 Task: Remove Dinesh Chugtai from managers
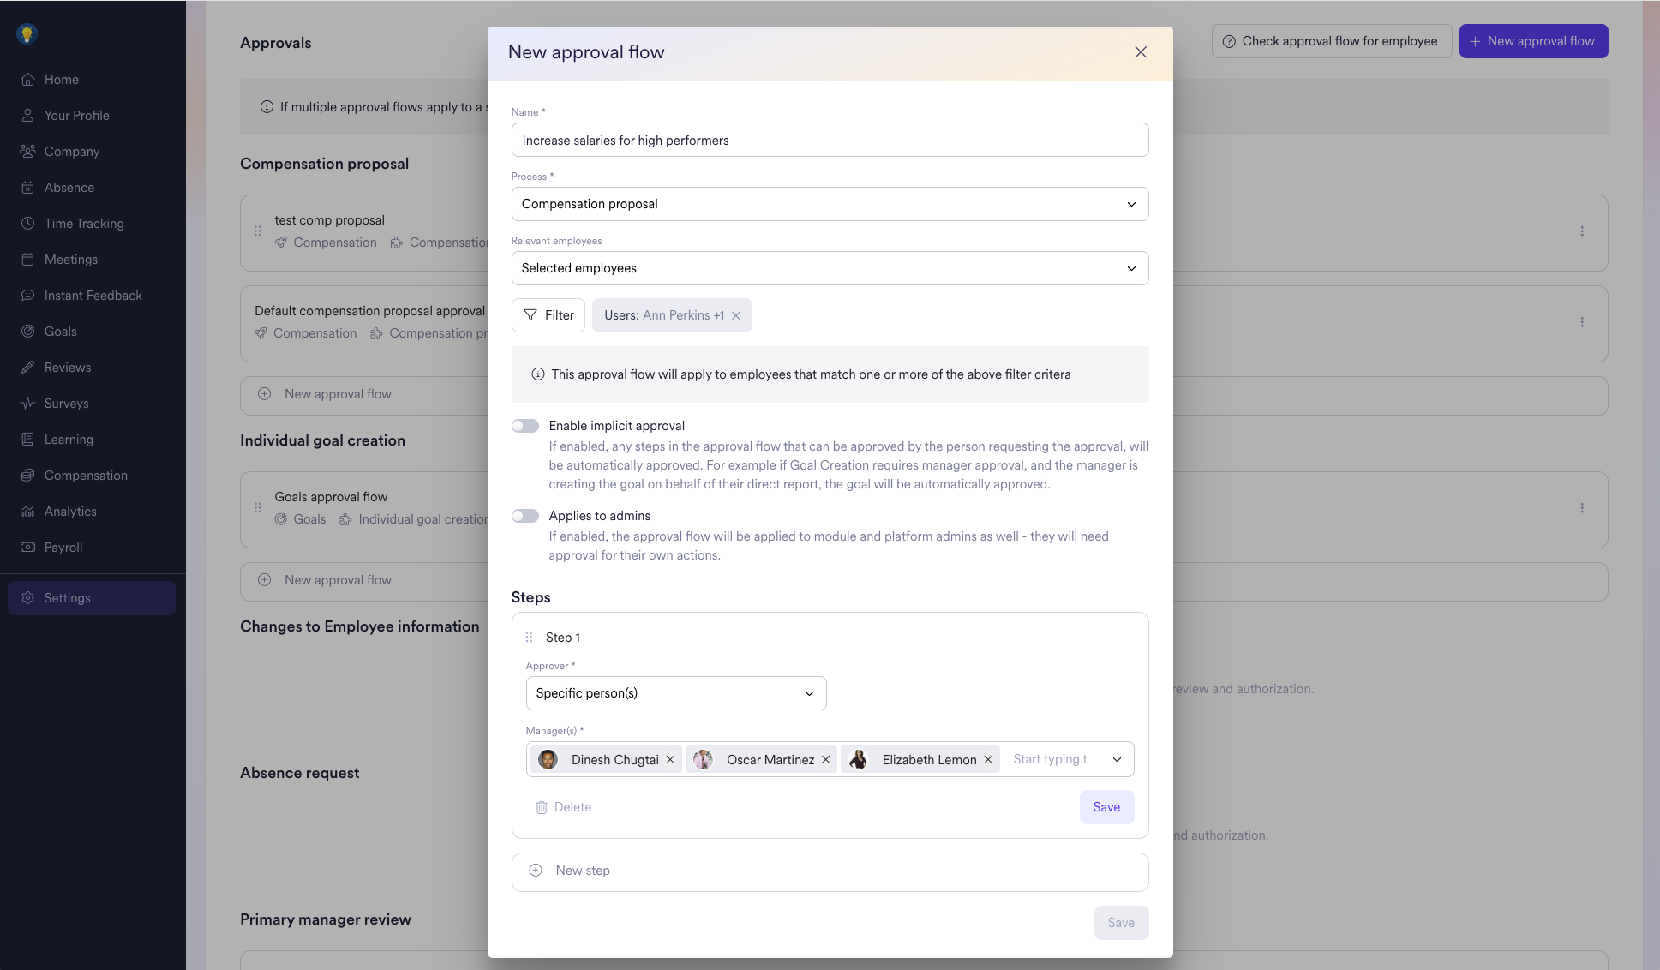click(670, 760)
